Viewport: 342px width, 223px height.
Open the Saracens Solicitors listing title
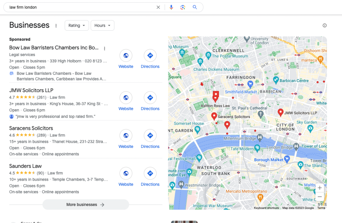31,128
